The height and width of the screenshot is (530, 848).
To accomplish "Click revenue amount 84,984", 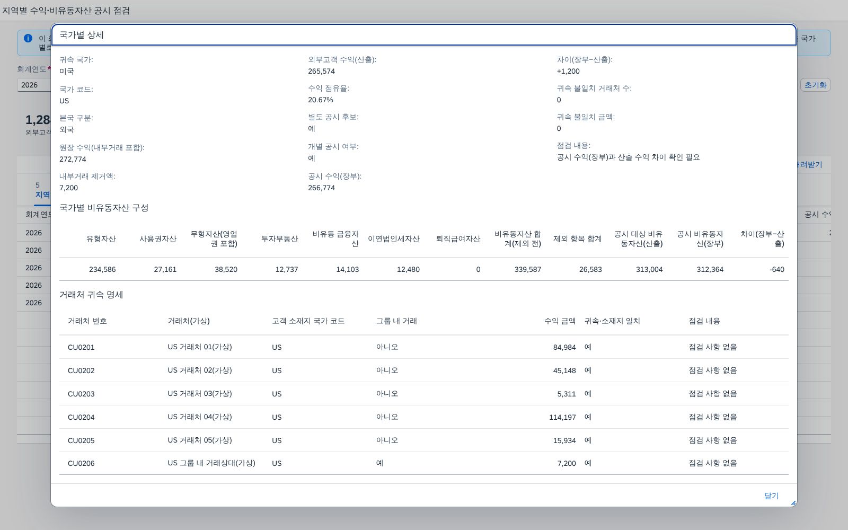I will (564, 347).
